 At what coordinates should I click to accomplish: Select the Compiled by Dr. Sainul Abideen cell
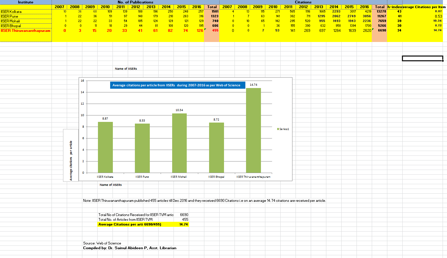click(129, 248)
